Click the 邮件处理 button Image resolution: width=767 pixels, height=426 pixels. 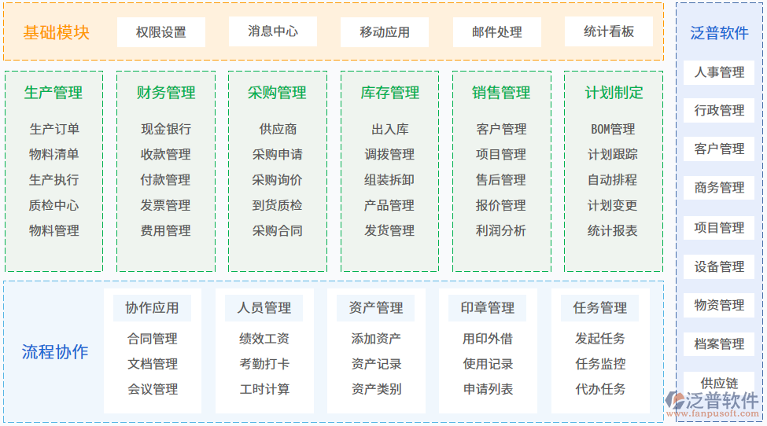point(496,32)
